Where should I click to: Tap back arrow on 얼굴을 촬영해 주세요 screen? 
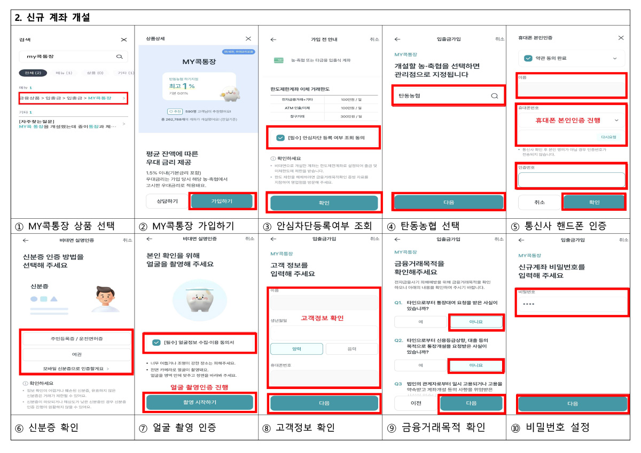149,239
